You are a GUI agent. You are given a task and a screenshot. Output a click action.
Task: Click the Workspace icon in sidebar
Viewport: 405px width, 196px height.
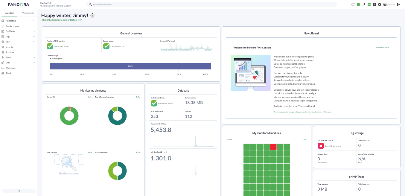(x=3, y=68)
